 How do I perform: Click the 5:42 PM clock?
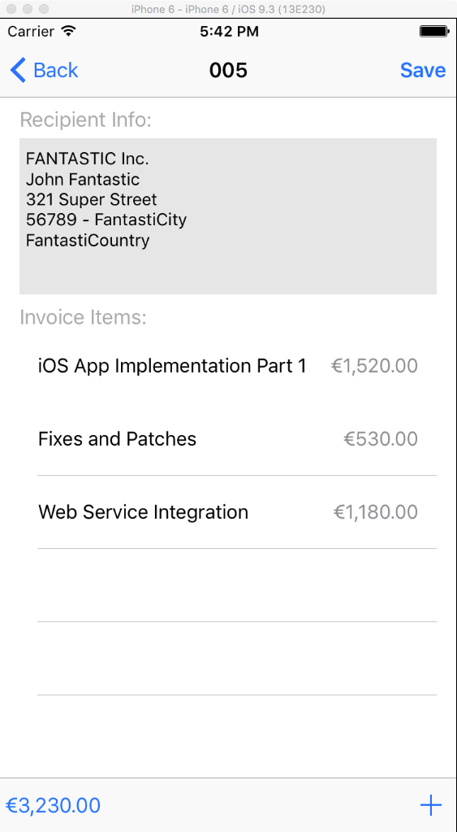(x=229, y=31)
